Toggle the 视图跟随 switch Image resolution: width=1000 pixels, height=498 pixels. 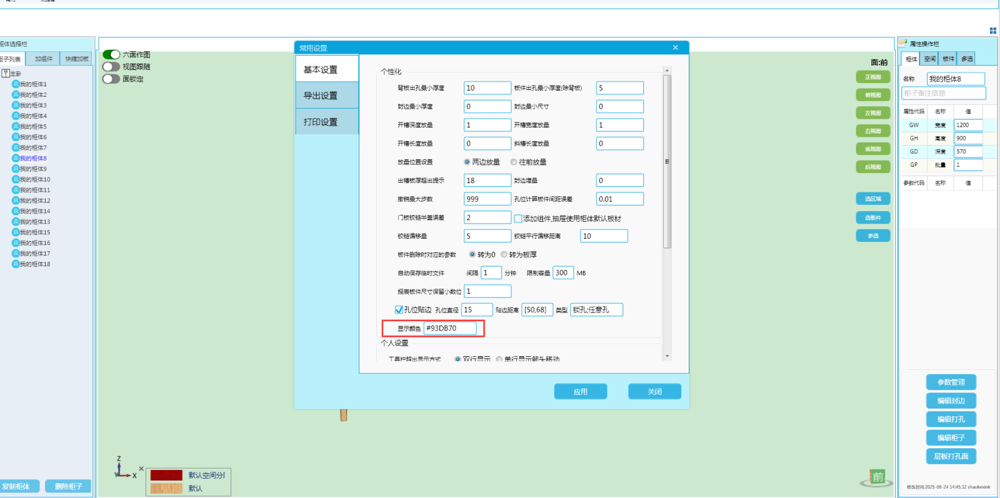tap(111, 67)
